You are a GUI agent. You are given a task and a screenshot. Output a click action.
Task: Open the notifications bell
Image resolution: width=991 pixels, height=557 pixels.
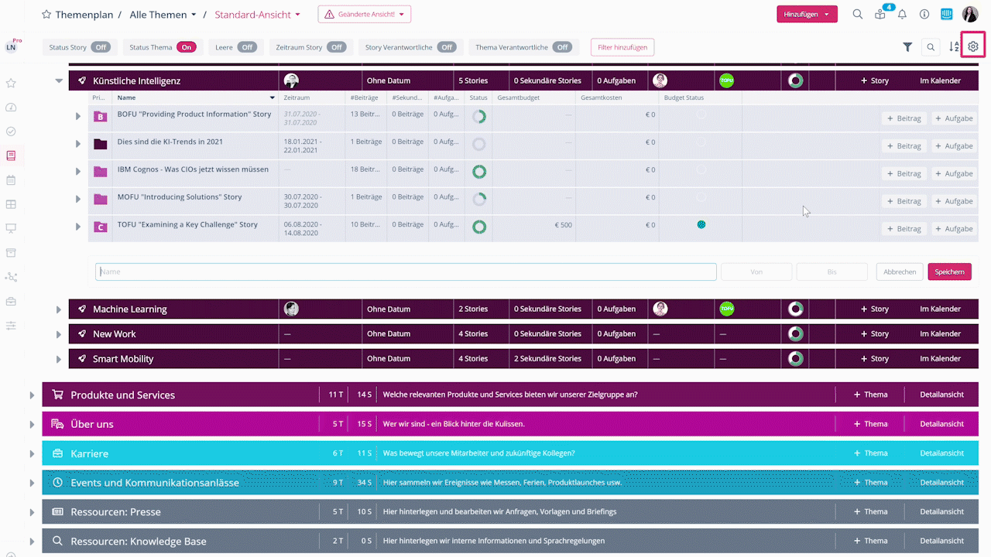(x=902, y=14)
